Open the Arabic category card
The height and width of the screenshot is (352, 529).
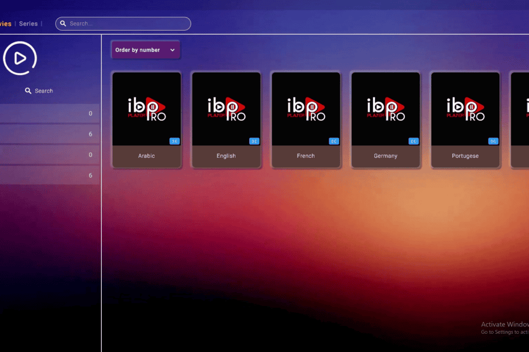pos(146,120)
